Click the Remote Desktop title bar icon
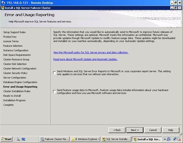This screenshot has height=143, width=183. click(x=3, y=3)
